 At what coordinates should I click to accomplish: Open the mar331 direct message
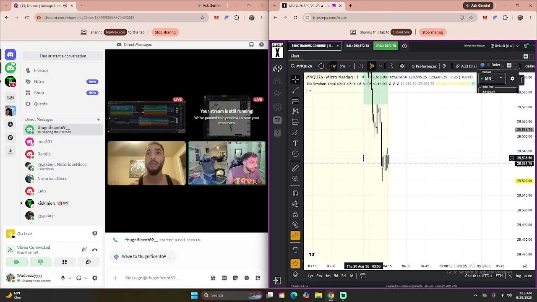click(63, 142)
